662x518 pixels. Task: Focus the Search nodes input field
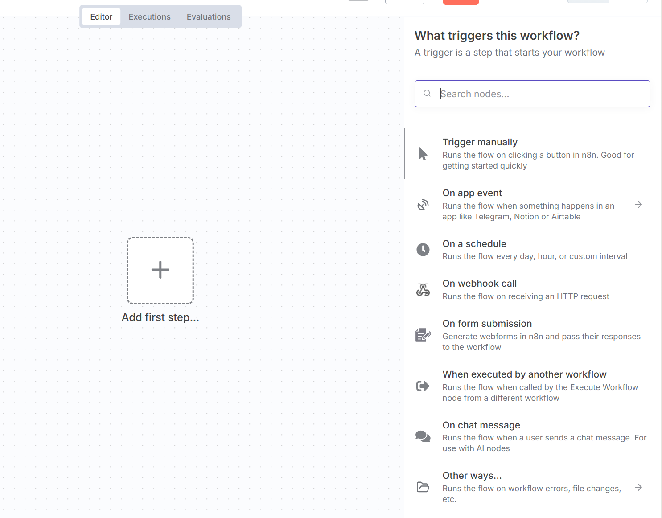coord(539,94)
